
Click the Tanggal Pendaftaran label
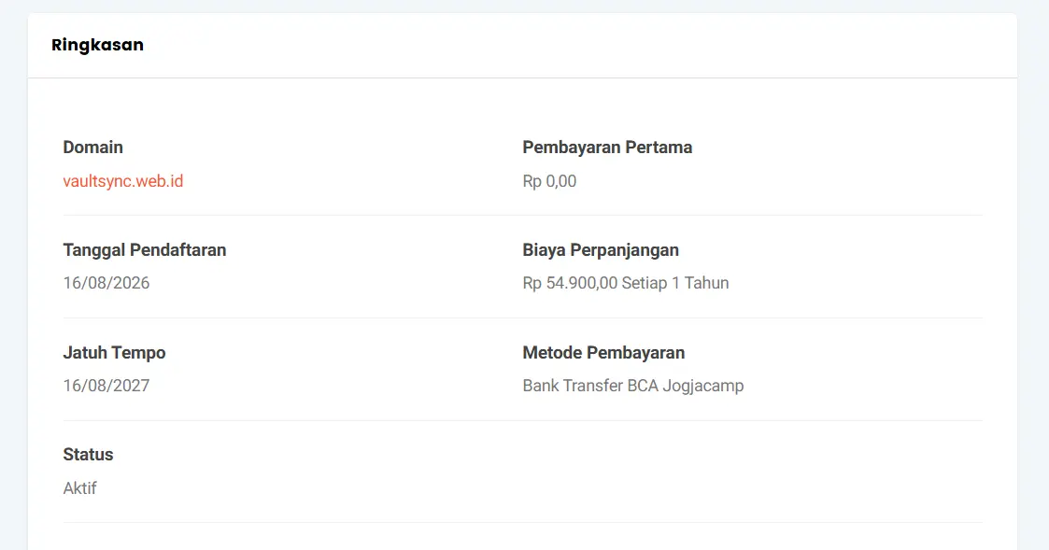point(145,250)
